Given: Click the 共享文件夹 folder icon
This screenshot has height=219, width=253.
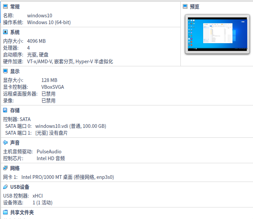Looking at the screenshot, I should (x=5, y=212).
